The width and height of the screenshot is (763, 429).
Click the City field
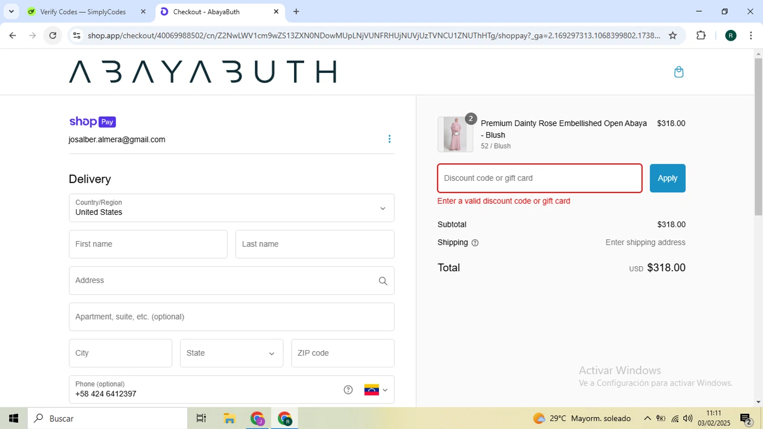tap(121, 353)
